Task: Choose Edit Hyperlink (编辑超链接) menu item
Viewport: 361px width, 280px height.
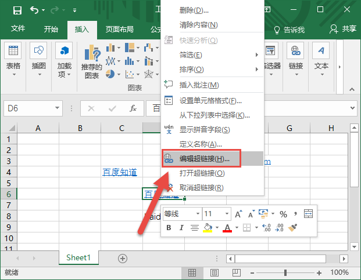Action: [x=213, y=159]
